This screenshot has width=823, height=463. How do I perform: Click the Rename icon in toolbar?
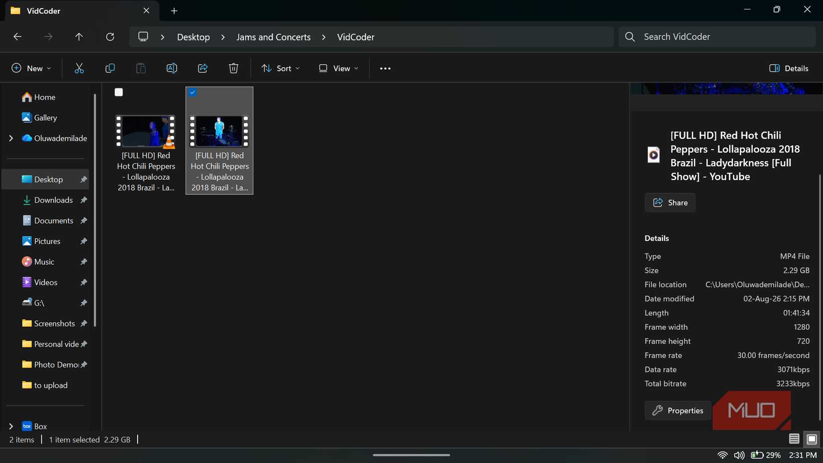172,68
